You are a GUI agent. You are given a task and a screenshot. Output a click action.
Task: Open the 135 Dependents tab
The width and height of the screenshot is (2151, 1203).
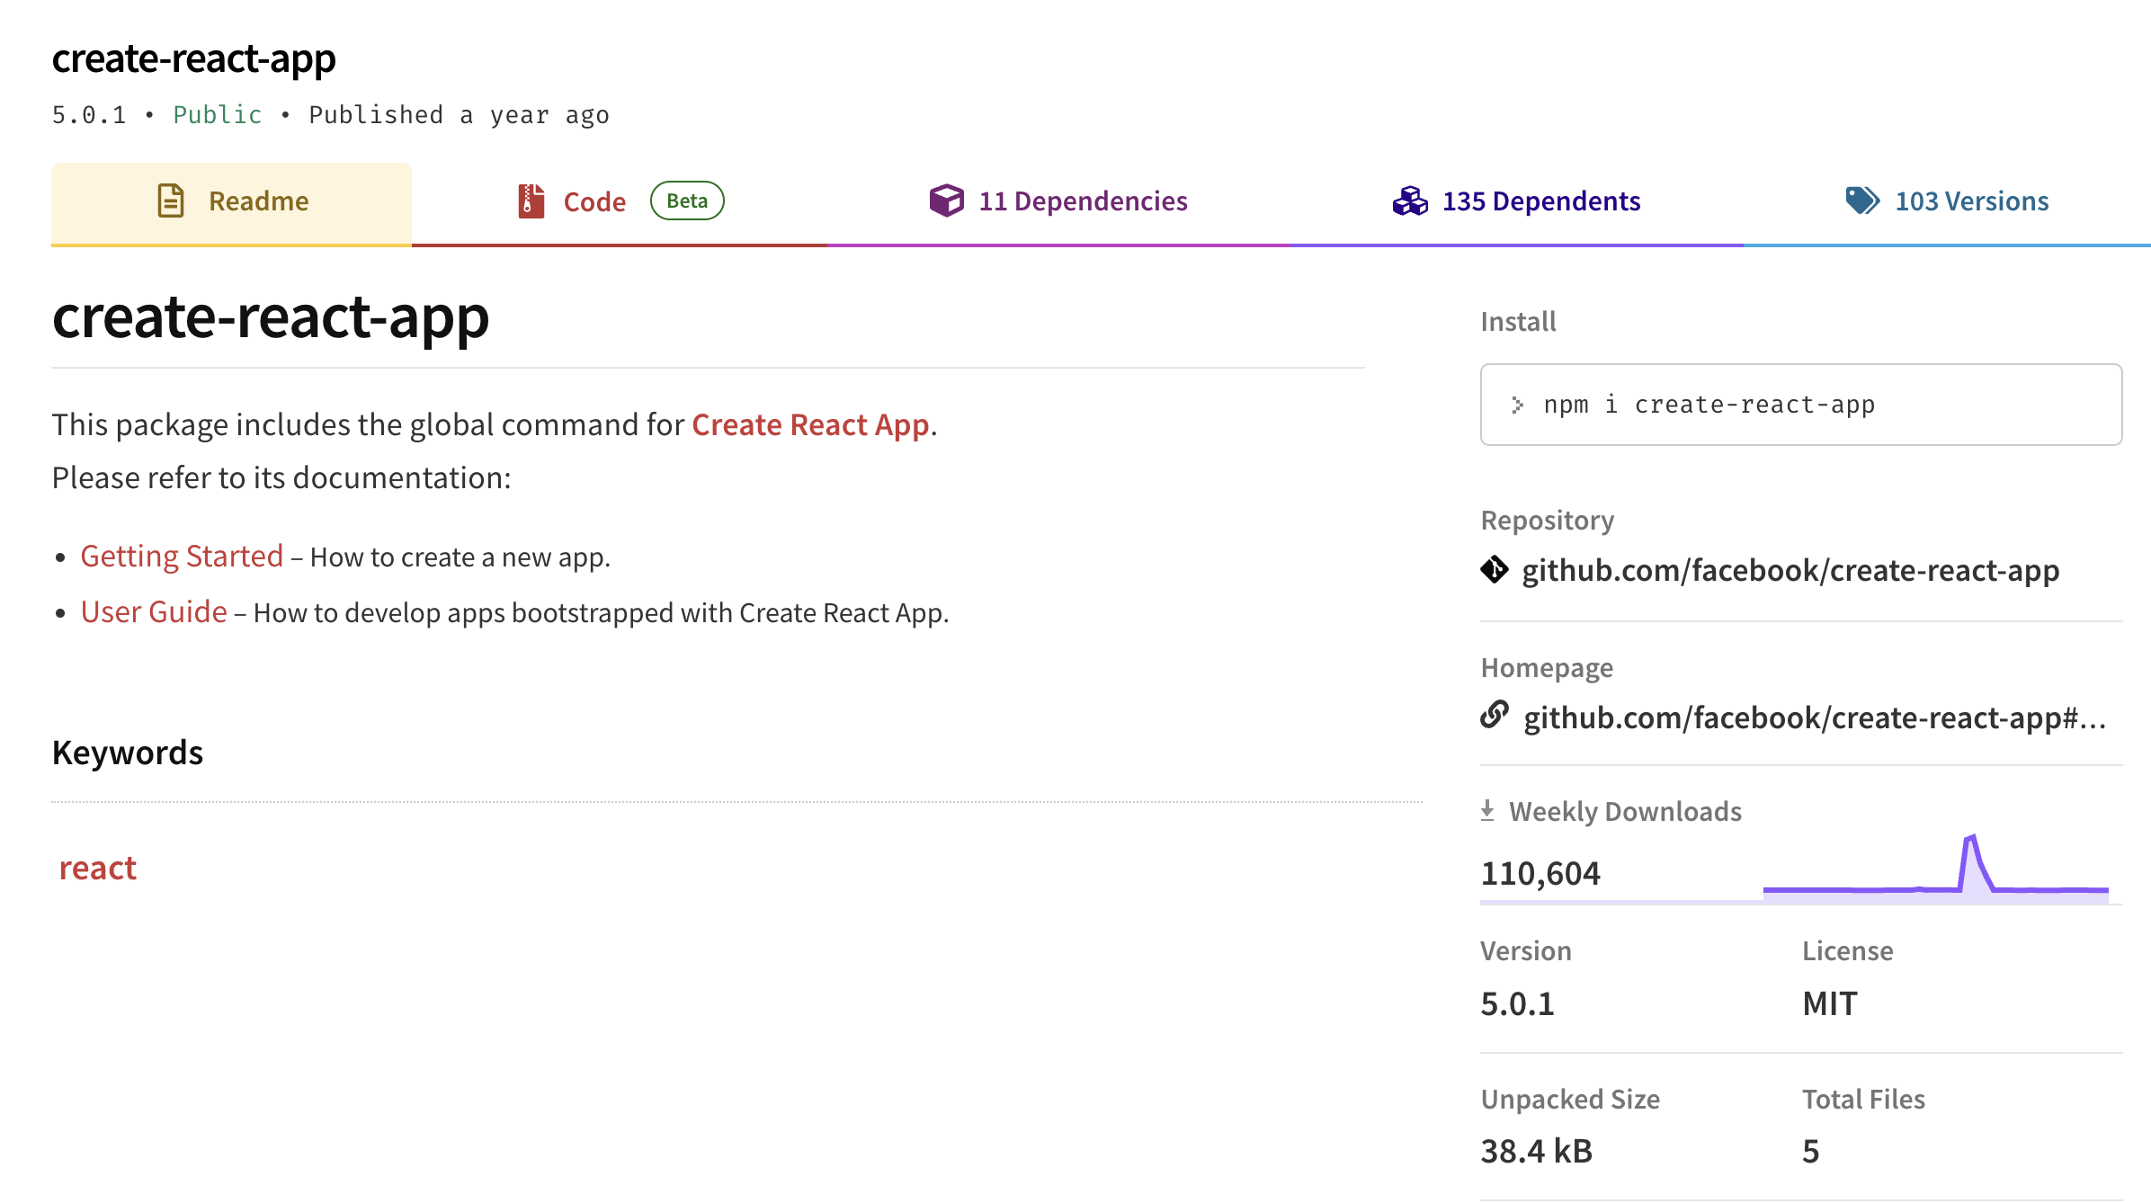coord(1540,201)
